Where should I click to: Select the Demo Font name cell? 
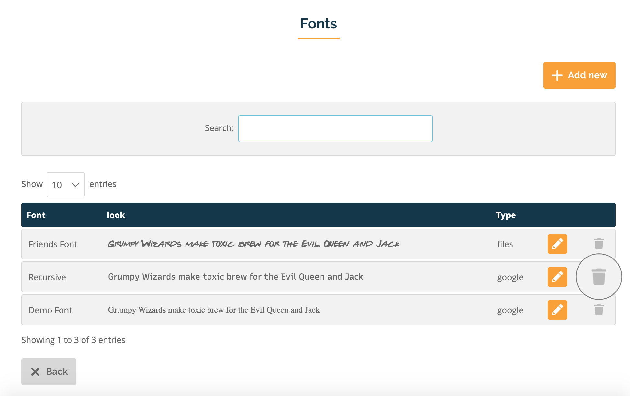pyautogui.click(x=50, y=310)
